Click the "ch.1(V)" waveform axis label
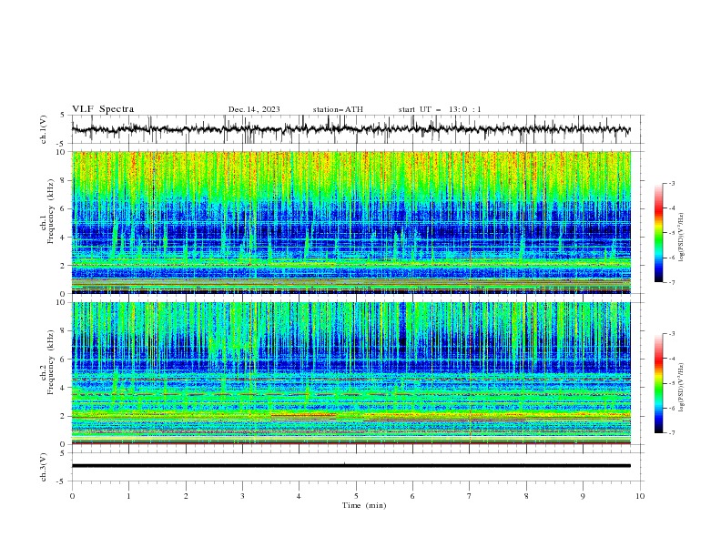 pos(44,129)
